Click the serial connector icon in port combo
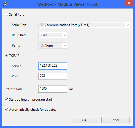 point(42,25)
